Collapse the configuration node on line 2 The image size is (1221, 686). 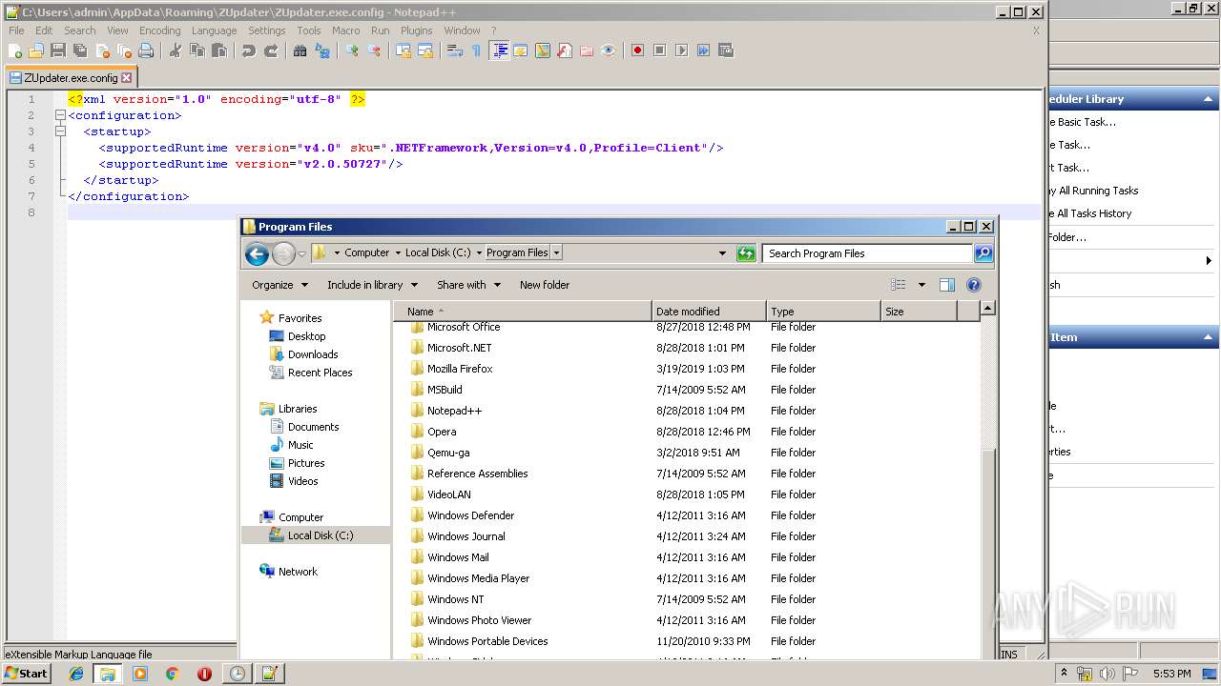click(x=60, y=115)
